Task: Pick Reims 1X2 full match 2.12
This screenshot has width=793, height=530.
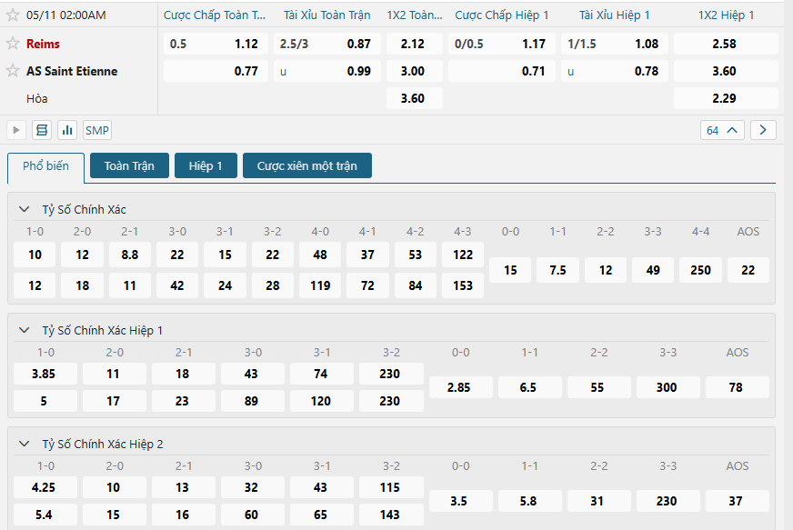Action: (x=414, y=44)
